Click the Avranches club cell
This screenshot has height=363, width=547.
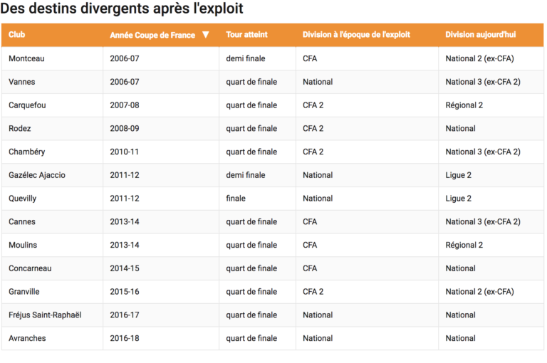27,338
